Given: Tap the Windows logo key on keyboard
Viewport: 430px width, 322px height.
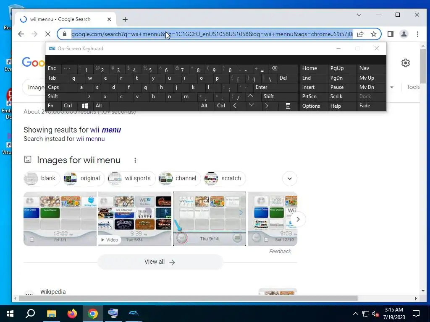Looking at the screenshot, I should [x=85, y=106].
